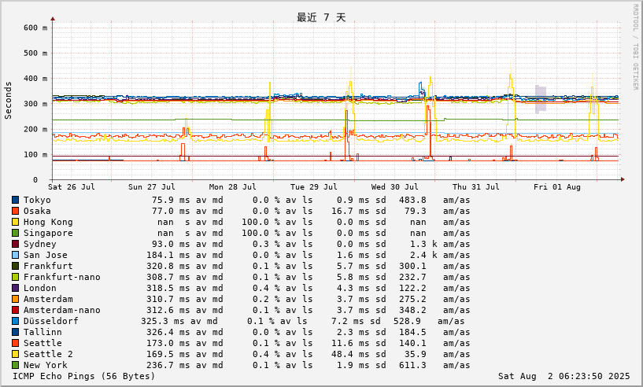Click the Osaka 16.7 ms sd value
The height and width of the screenshot is (387, 643).
353,211
